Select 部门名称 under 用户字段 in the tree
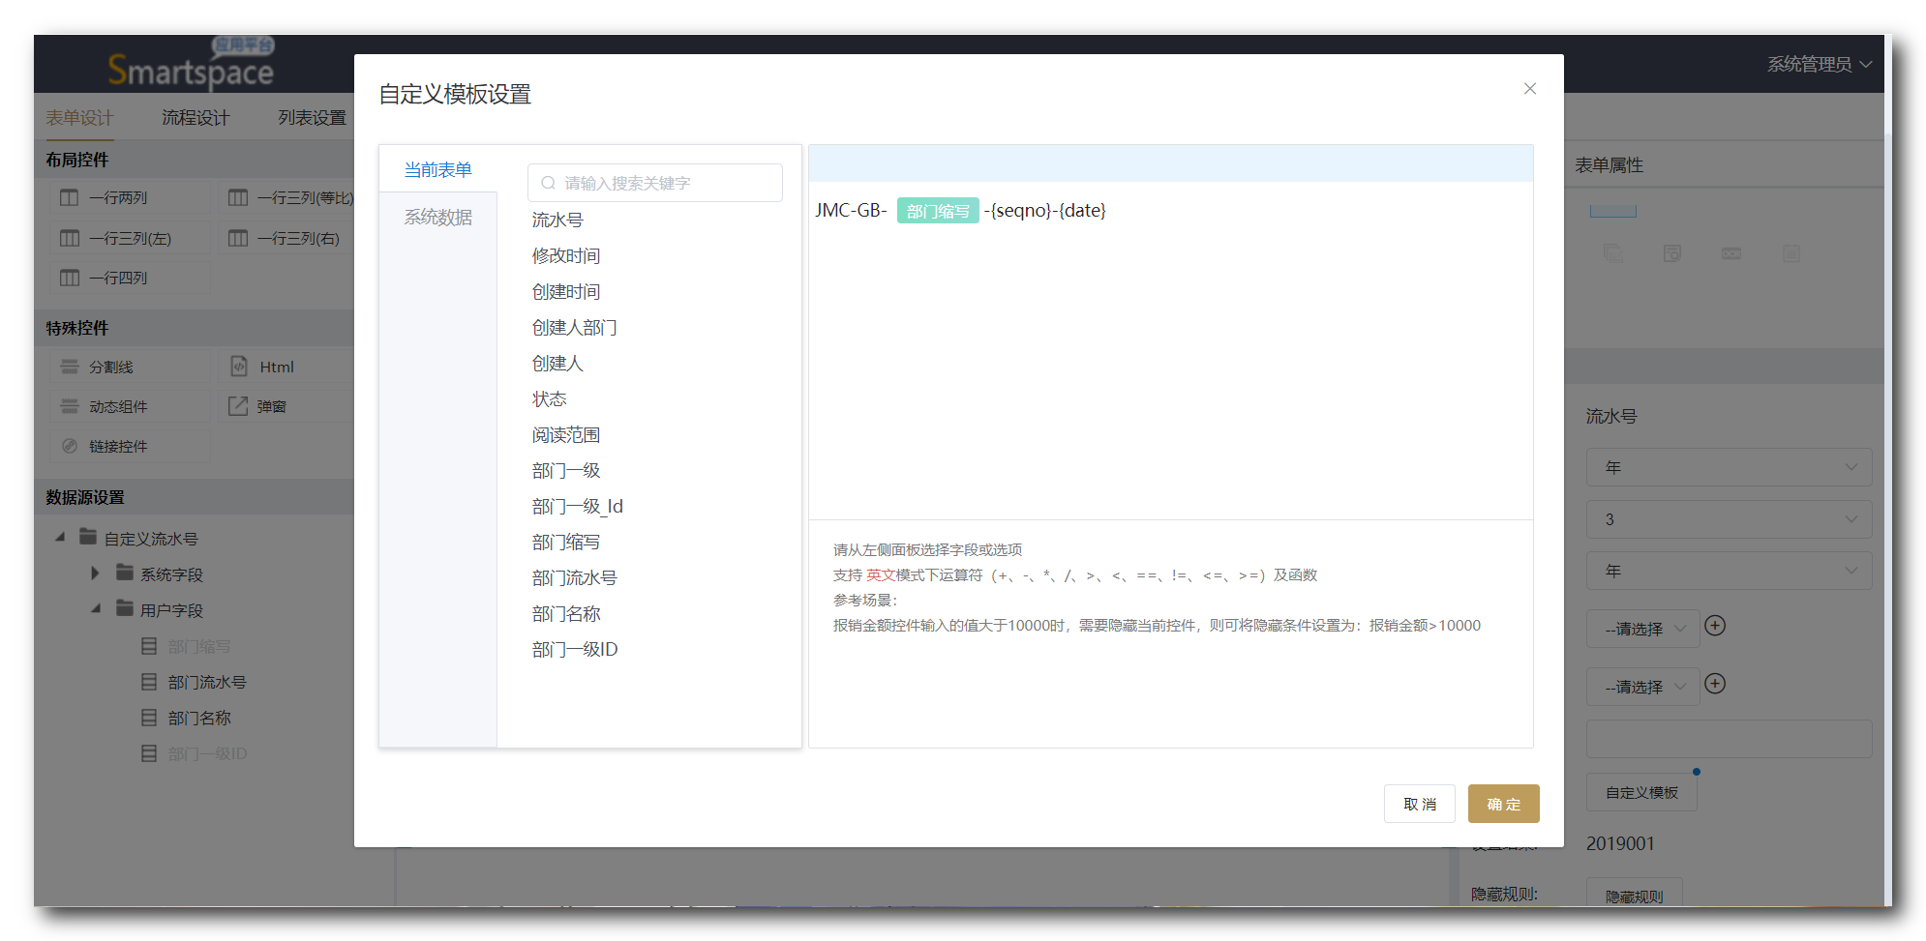 (198, 718)
